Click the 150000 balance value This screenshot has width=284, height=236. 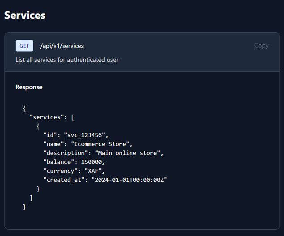(93, 162)
